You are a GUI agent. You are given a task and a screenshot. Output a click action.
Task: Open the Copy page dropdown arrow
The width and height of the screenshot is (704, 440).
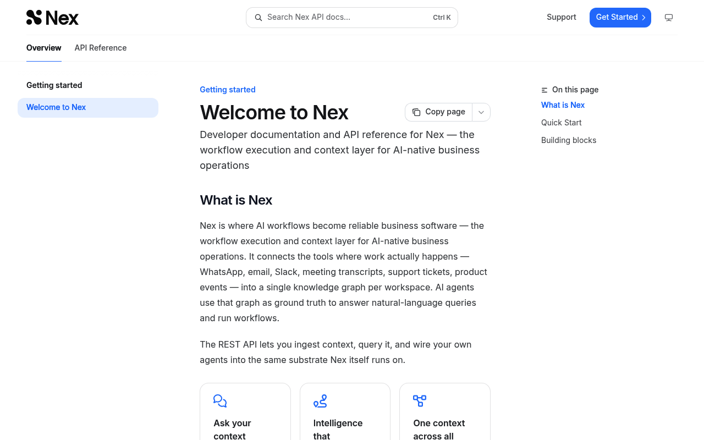point(481,112)
